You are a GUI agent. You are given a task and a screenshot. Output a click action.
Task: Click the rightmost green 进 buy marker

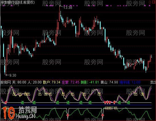128,102
